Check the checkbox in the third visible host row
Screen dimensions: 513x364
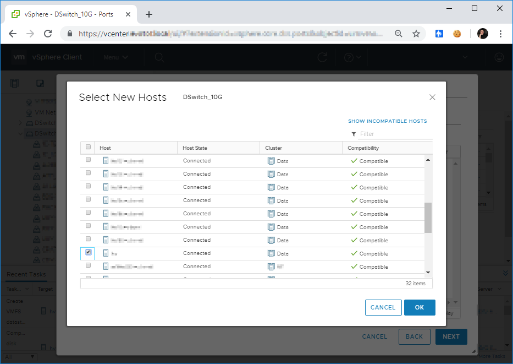tap(88, 186)
